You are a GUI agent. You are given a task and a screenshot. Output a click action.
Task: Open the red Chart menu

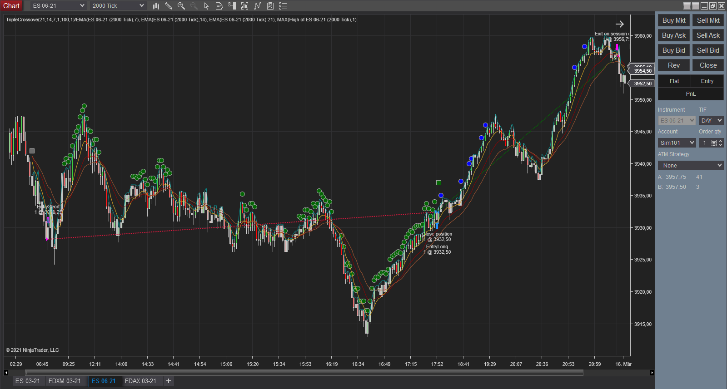pyautogui.click(x=11, y=6)
